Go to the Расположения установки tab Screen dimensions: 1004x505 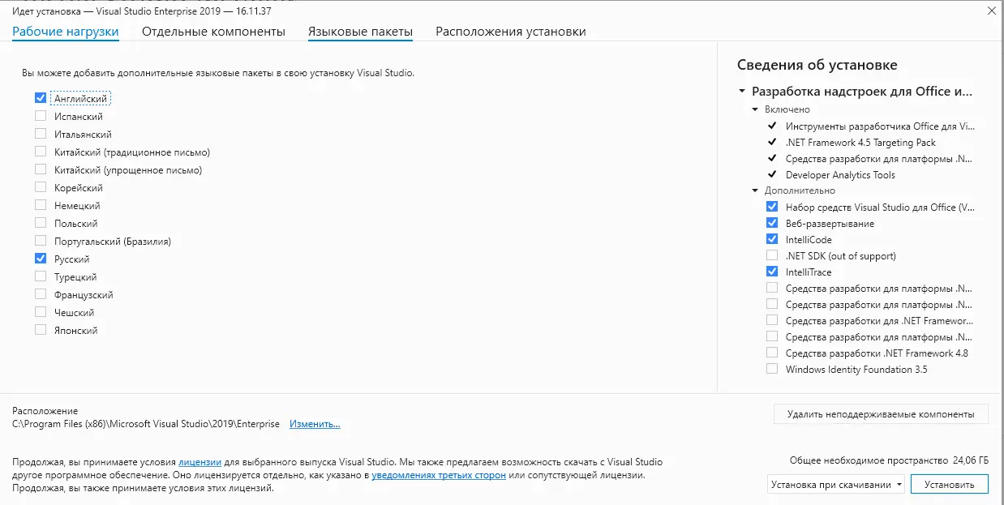coord(510,32)
